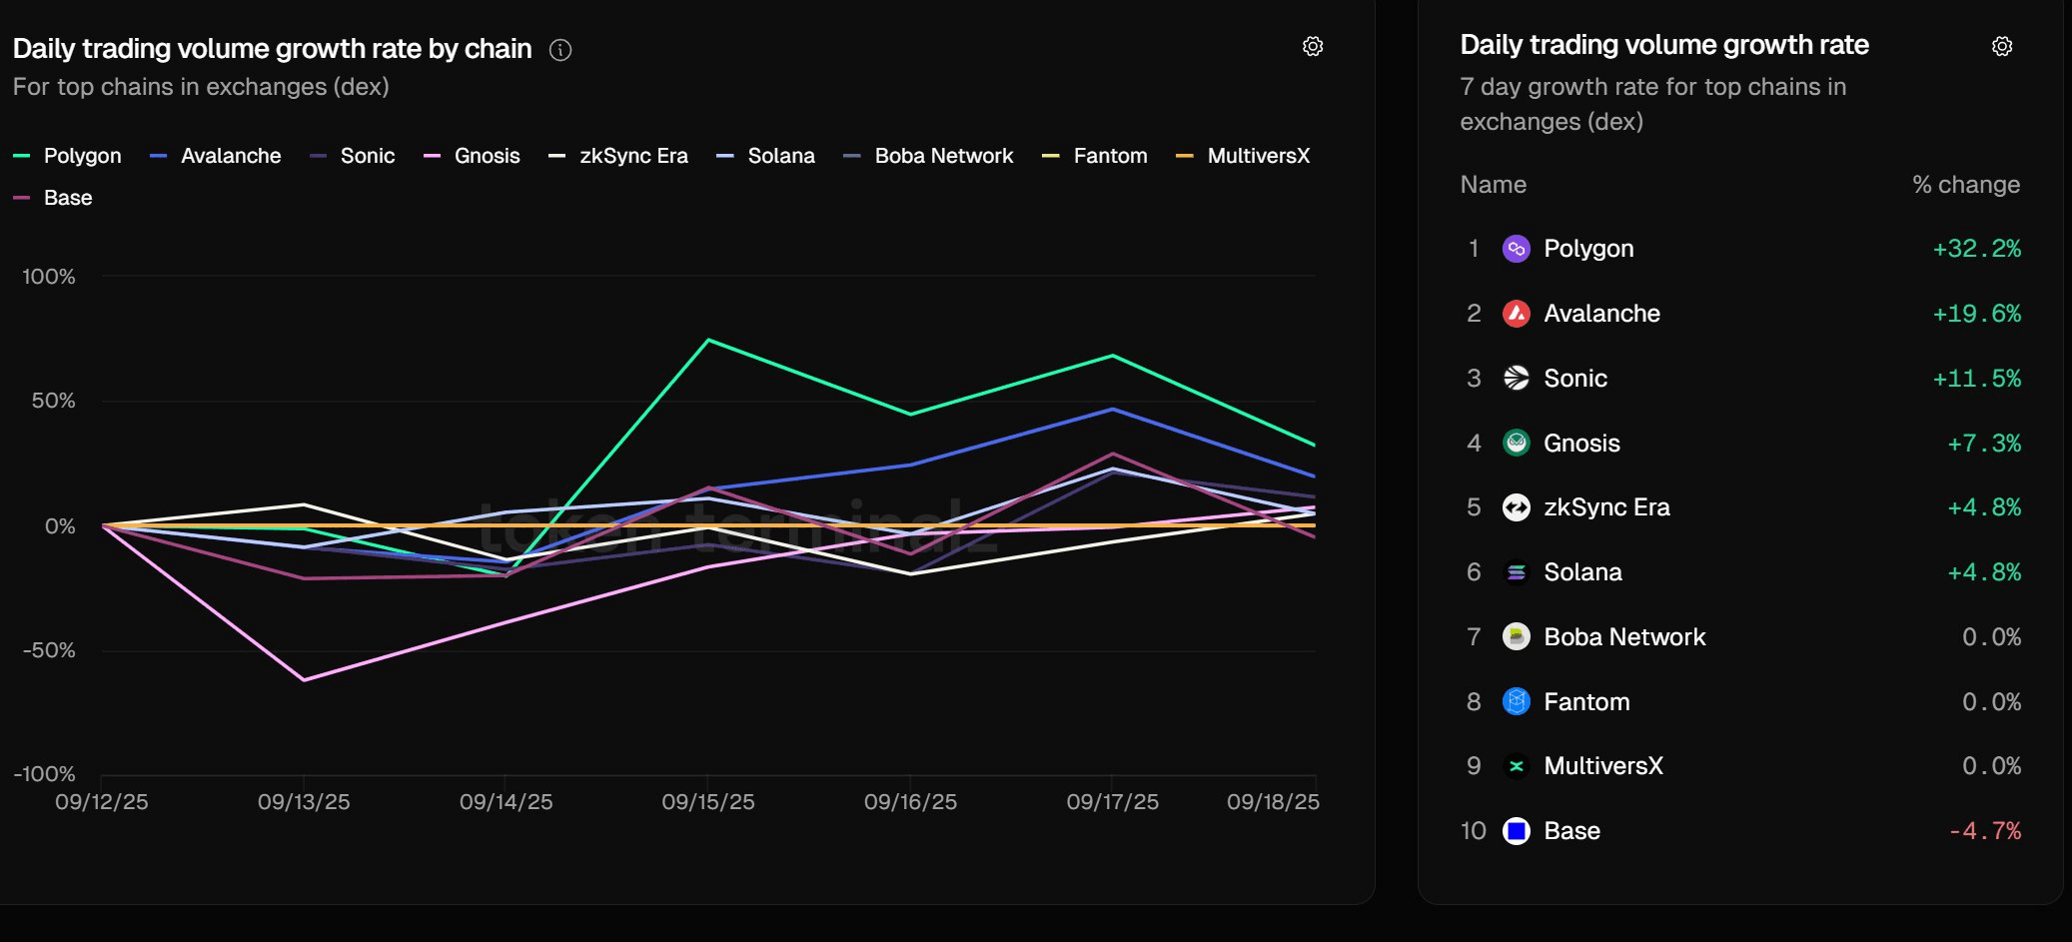Click Polygon's +32.2% value

coord(1976,249)
